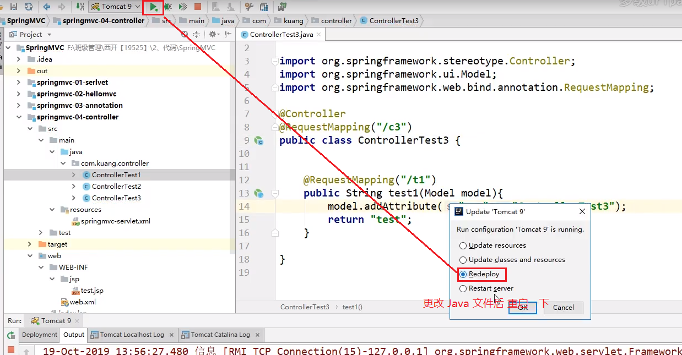Expand the springmvc-03-annotation module

[18, 105]
